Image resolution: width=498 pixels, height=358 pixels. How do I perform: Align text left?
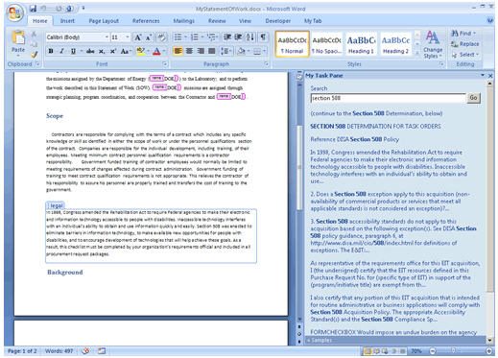coord(178,51)
